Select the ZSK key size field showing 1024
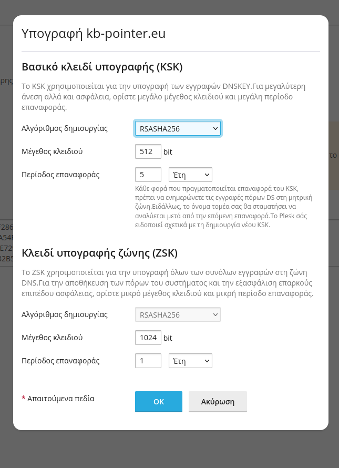The height and width of the screenshot is (468, 339). point(148,338)
